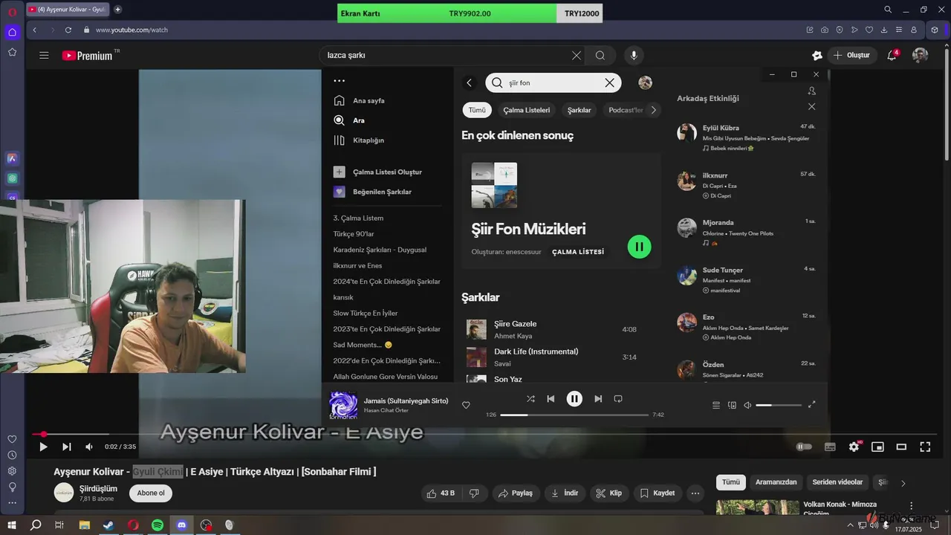Image resolution: width=951 pixels, height=535 pixels.
Task: Play the YouTube video
Action: click(x=43, y=447)
